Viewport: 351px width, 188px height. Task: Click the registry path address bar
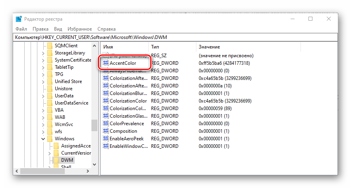(x=175, y=37)
